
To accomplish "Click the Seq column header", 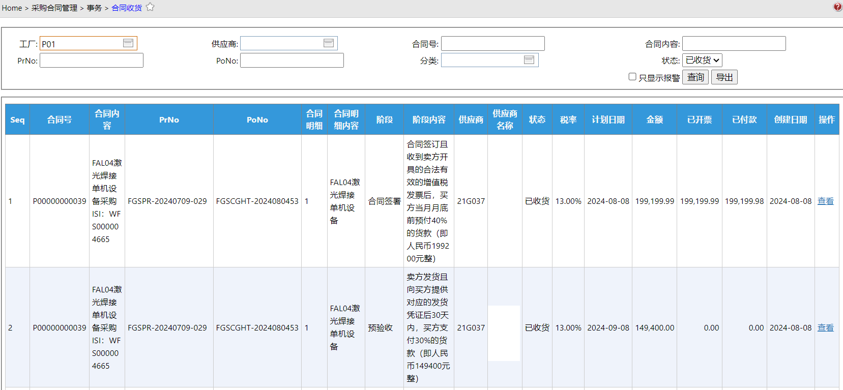I will coord(17,119).
